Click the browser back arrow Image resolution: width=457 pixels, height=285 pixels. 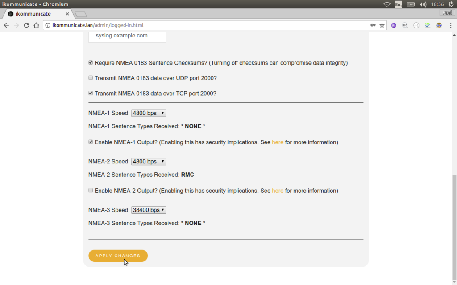pyautogui.click(x=6, y=25)
